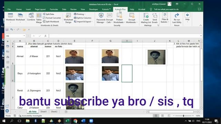Screen dimensions: 221x124
Task: Click the Combine workbooks icon
Action: [x=31, y=17]
